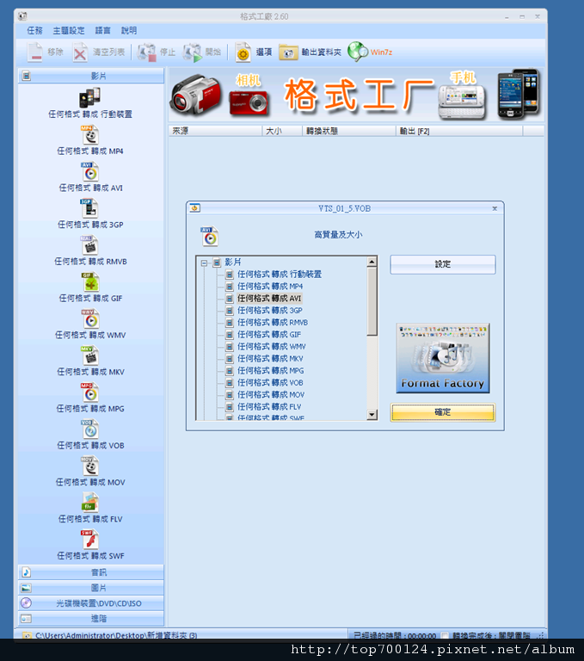Click the Win7z globe icon
Screen dimensions: 584x661
358,52
